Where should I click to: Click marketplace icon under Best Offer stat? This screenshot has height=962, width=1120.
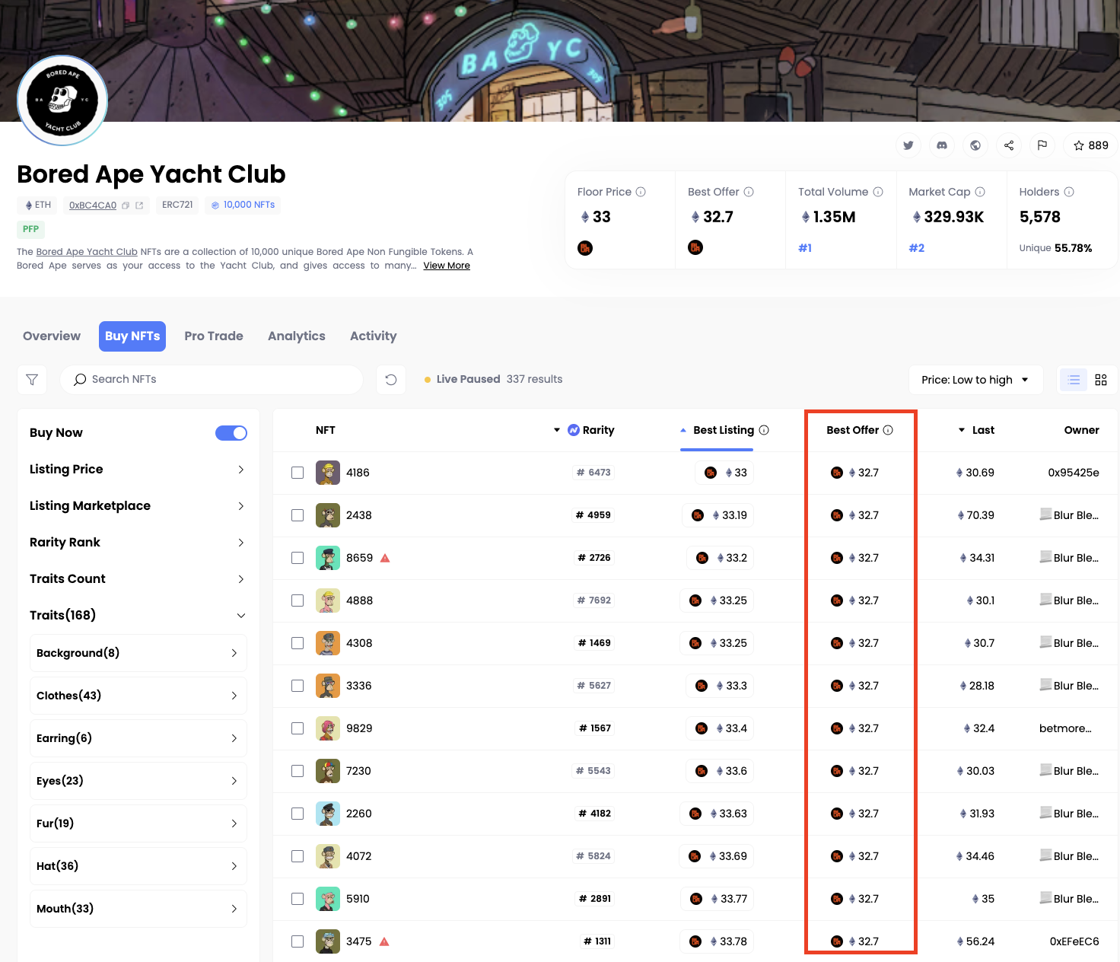(x=695, y=247)
